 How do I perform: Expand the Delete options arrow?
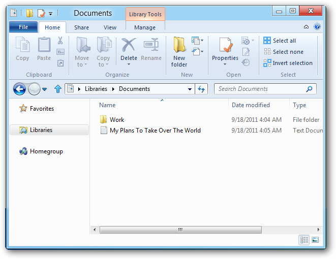click(129, 64)
